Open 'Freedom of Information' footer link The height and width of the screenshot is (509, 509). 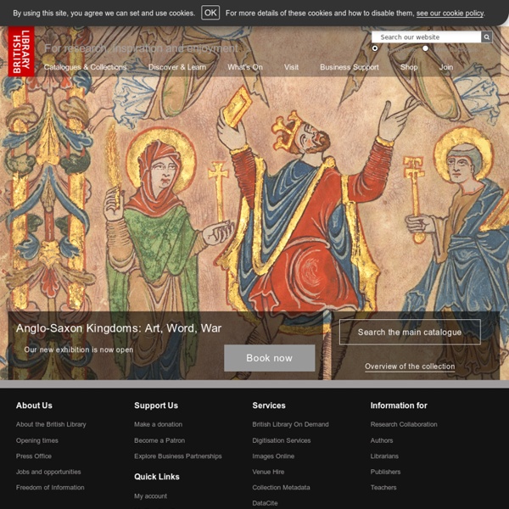[x=50, y=487]
